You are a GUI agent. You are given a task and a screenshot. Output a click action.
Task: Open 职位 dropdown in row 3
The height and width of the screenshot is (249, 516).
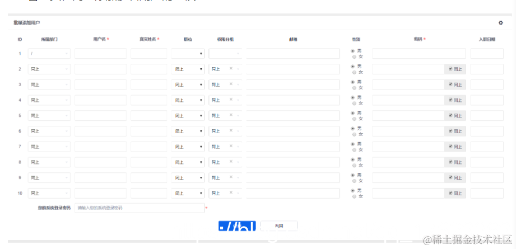coord(188,84)
